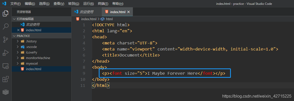The width and height of the screenshot is (294, 101).
Task: Click line number 1 in gutter
Action: [84, 25]
